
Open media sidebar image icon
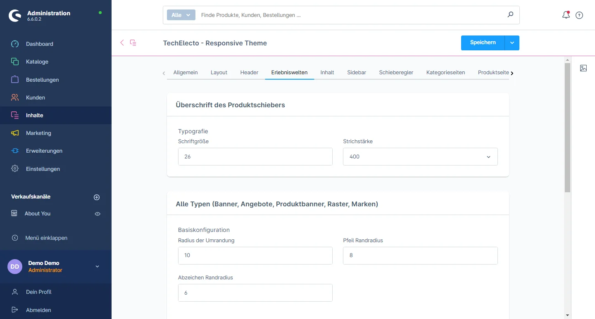[583, 68]
